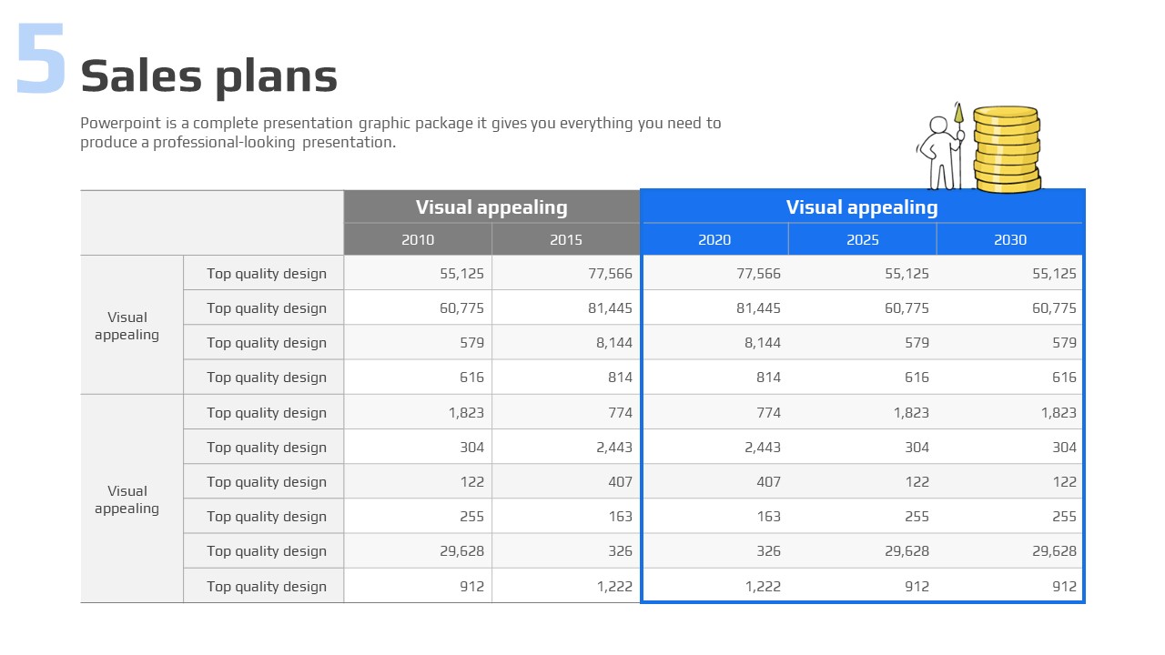Click 1,823 in the 2010 column
This screenshot has height=655, width=1165.
point(466,412)
